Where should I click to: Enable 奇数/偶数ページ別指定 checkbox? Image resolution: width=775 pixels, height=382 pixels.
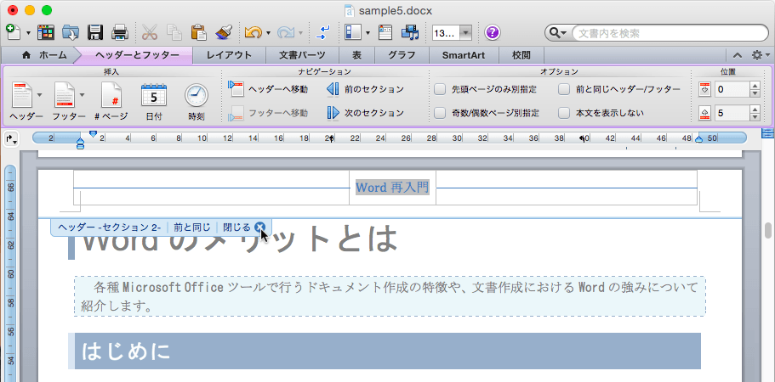click(x=440, y=113)
